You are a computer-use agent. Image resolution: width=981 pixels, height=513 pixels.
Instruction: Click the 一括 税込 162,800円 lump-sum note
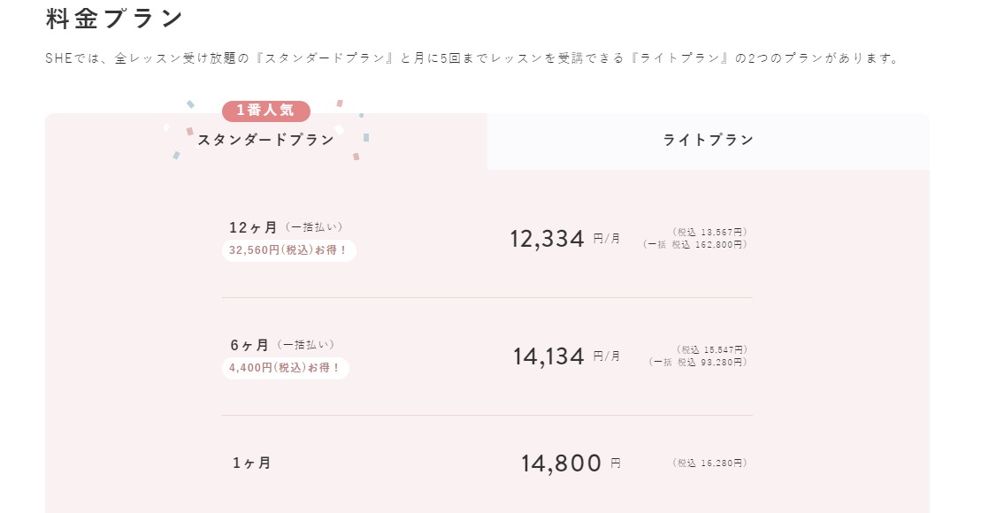tap(695, 244)
